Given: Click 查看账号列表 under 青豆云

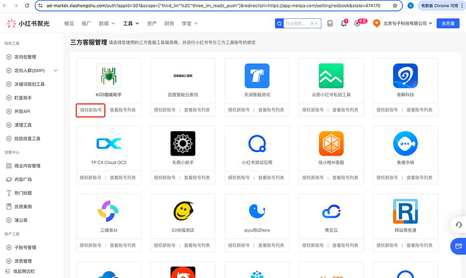Looking at the screenshot, I should (345, 246).
